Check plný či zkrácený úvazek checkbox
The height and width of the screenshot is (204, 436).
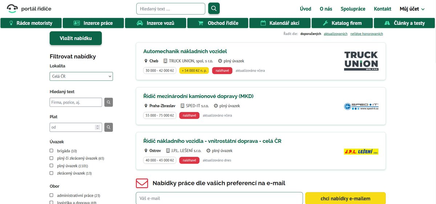pos(52,158)
